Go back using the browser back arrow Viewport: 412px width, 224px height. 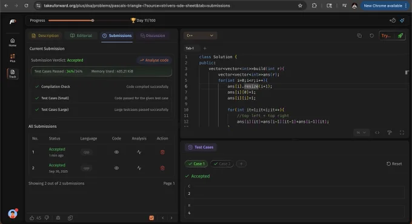[x=6, y=5]
